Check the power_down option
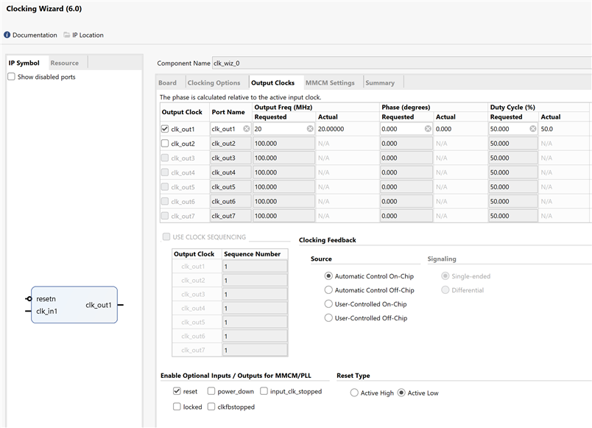The image size is (592, 428). click(211, 392)
